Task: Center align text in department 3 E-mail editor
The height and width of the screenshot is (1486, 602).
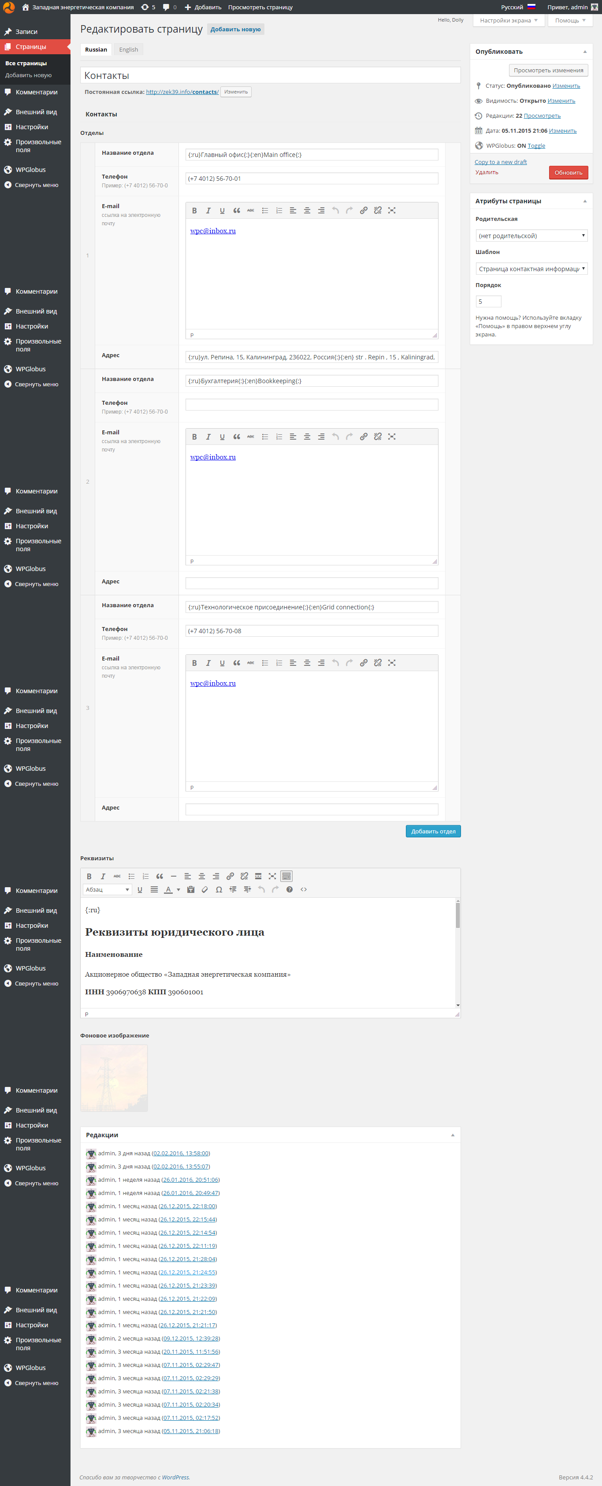Action: tap(307, 663)
